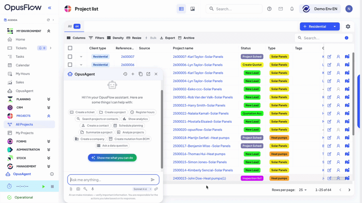362x203 pixels.
Task: Expand the CRM sidebar section
Action: click(49, 107)
